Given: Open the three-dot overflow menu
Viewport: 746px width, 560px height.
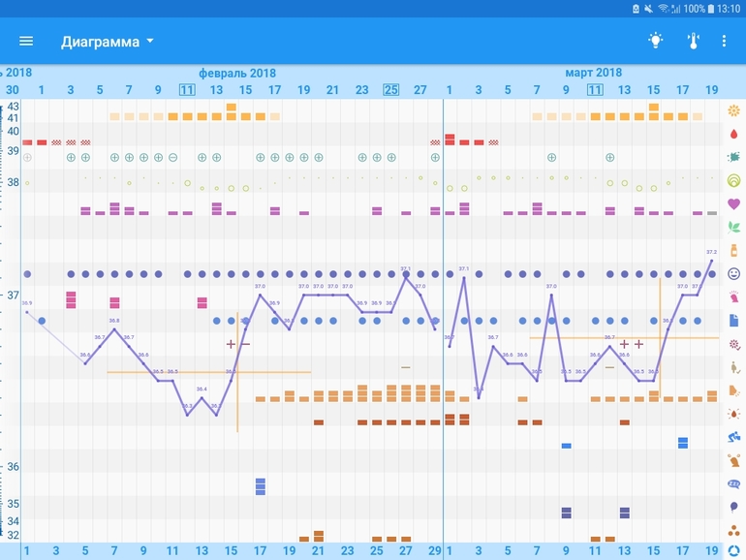Looking at the screenshot, I should 724,41.
